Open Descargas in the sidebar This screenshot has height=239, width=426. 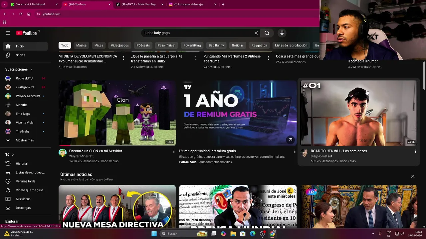[x=26, y=208]
